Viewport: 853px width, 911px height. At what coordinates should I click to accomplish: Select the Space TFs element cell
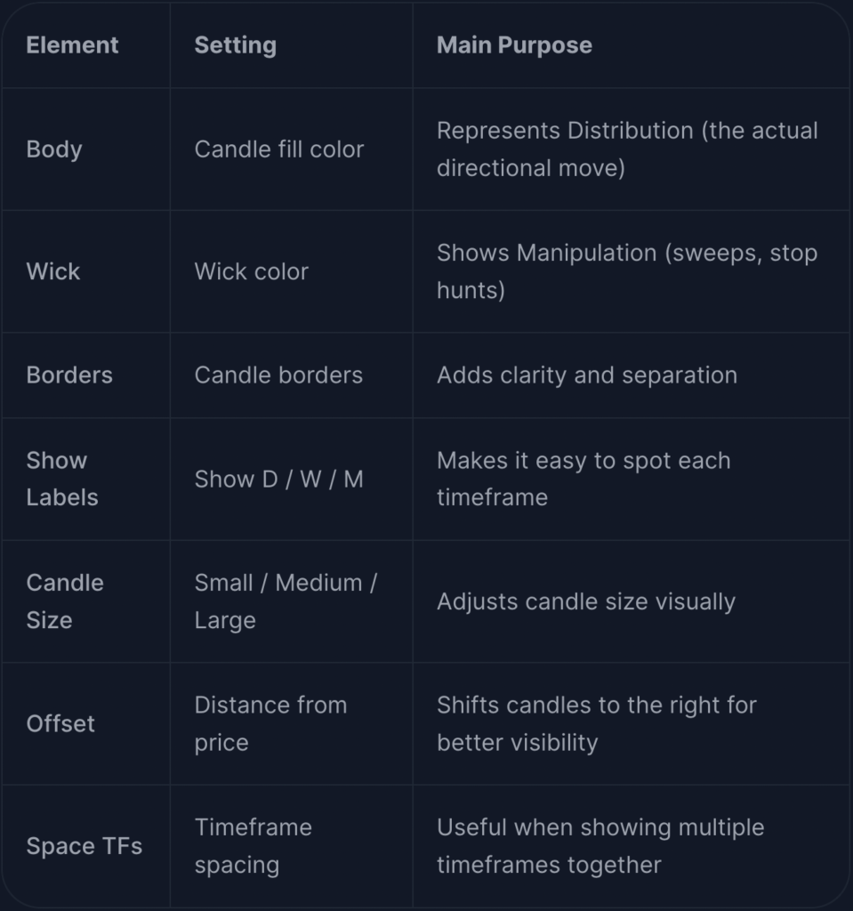tap(84, 846)
